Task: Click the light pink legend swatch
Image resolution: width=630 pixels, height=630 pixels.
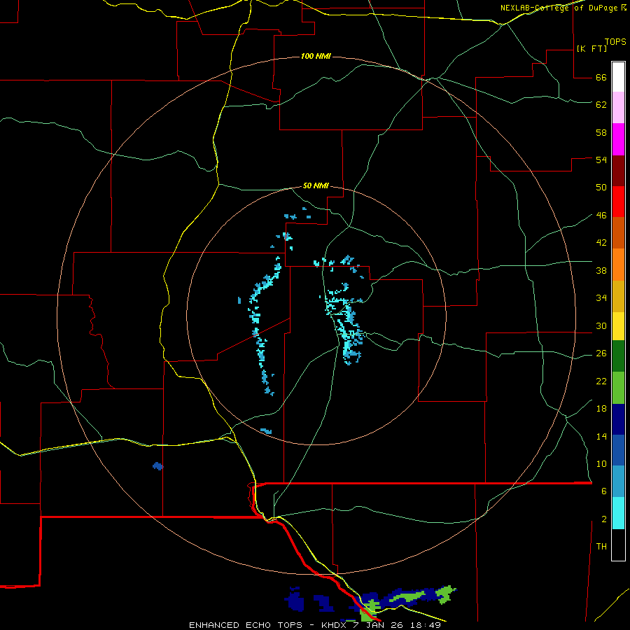Action: pyautogui.click(x=618, y=107)
